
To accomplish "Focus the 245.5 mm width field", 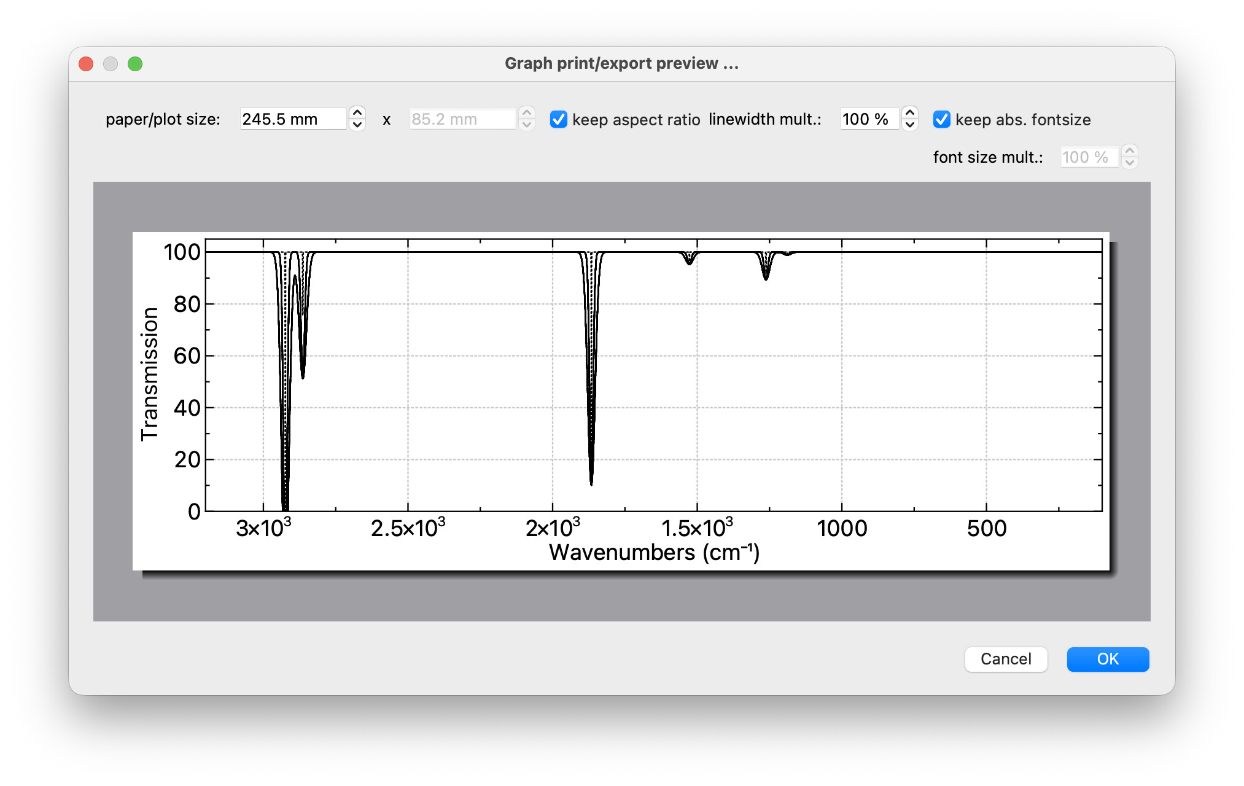I will (x=292, y=119).
